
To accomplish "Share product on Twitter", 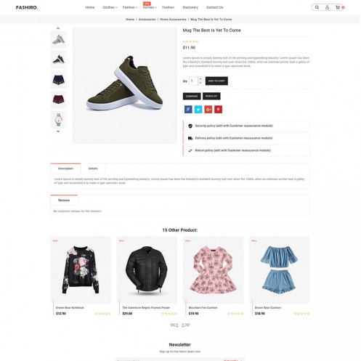I will coord(198,110).
